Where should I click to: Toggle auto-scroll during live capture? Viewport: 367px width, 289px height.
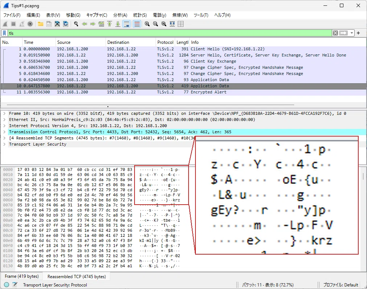[127, 24]
